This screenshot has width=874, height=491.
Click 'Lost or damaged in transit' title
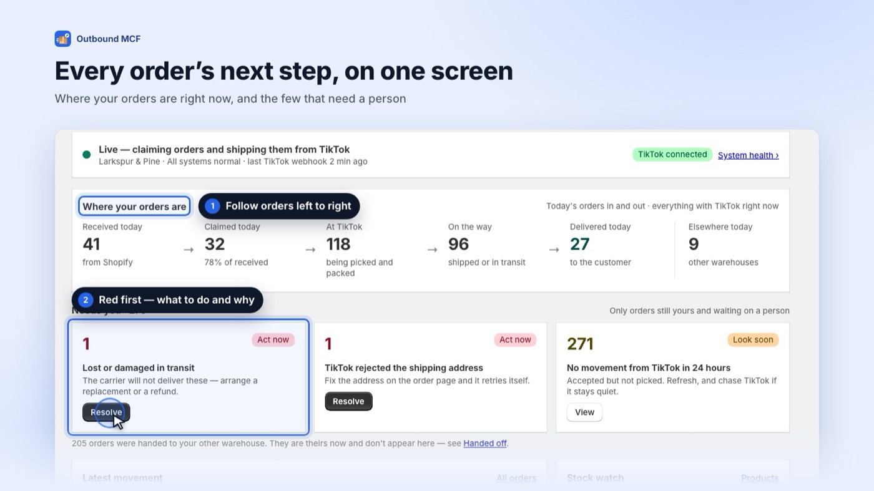pyautogui.click(x=139, y=368)
